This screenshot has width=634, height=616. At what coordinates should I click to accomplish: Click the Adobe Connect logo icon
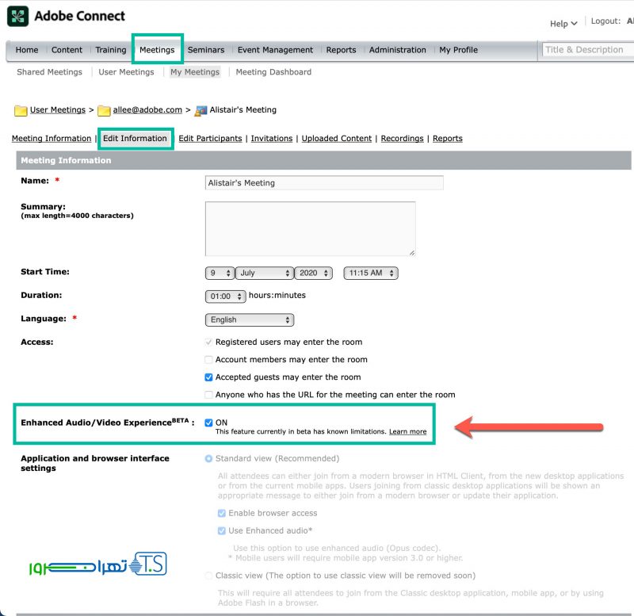(18, 17)
